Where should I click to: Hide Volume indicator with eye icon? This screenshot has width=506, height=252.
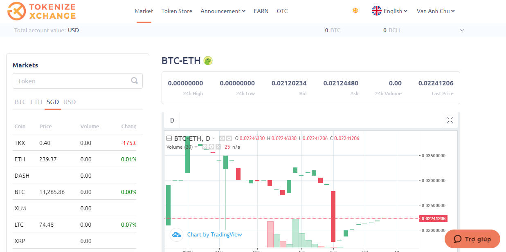point(205,147)
